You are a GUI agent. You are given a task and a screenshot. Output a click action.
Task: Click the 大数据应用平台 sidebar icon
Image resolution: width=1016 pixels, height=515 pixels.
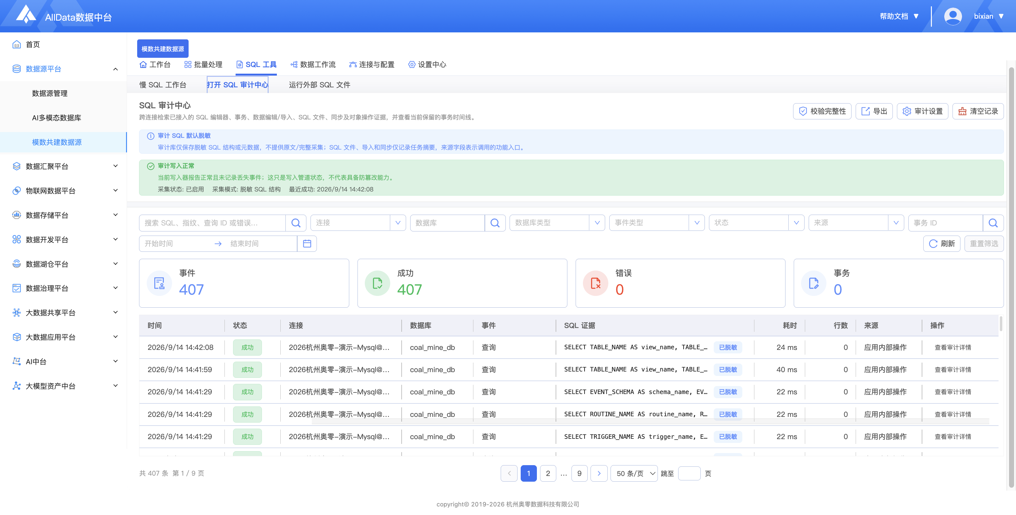17,337
